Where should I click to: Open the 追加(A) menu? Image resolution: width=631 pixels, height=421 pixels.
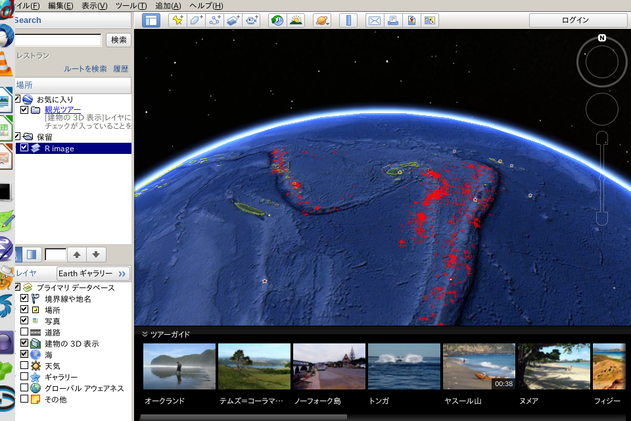[168, 6]
